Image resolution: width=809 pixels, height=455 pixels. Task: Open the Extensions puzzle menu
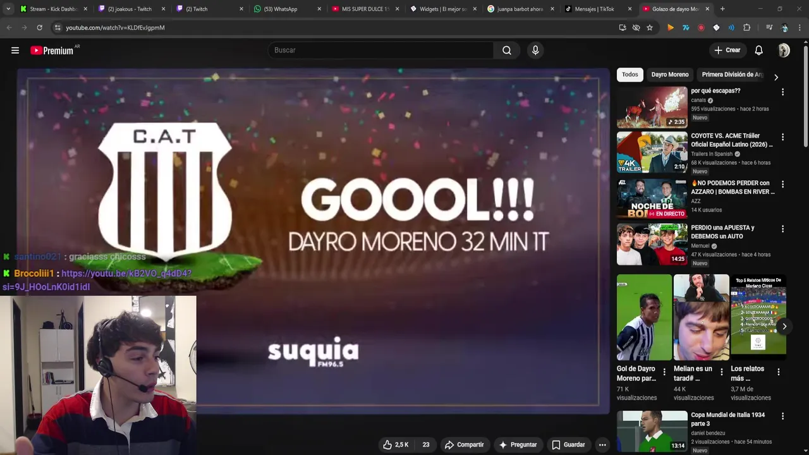coord(746,28)
